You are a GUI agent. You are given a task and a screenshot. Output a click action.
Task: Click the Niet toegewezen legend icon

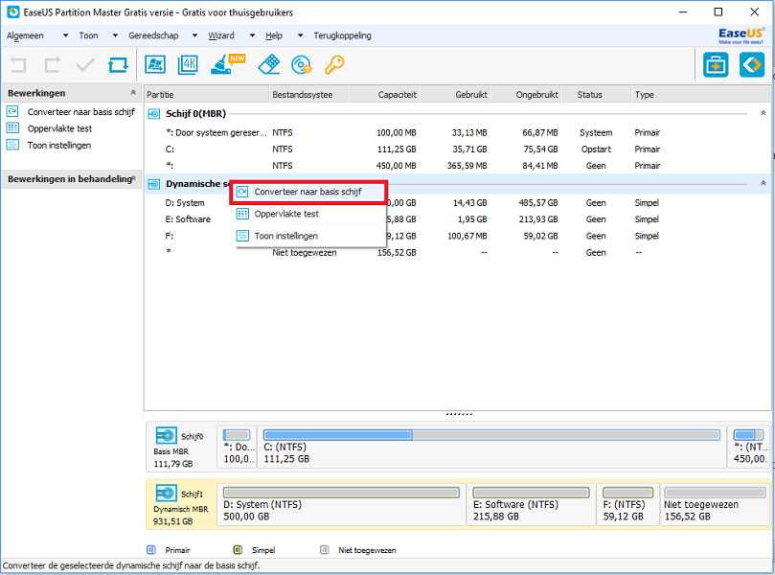(x=324, y=550)
